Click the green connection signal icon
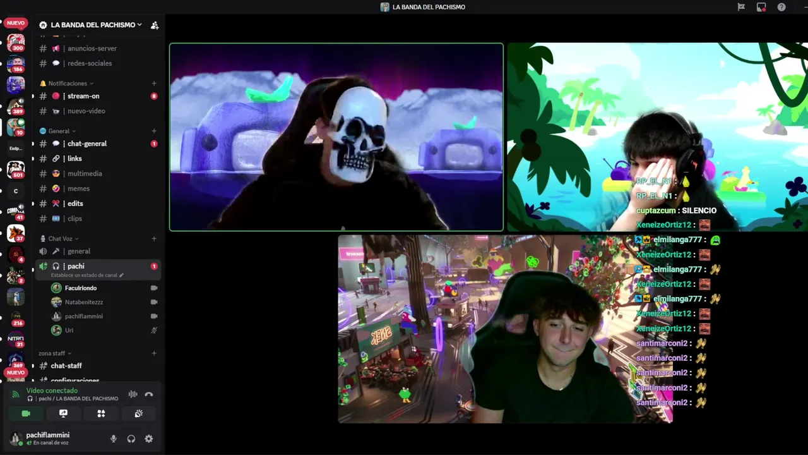808x455 pixels. (x=16, y=394)
